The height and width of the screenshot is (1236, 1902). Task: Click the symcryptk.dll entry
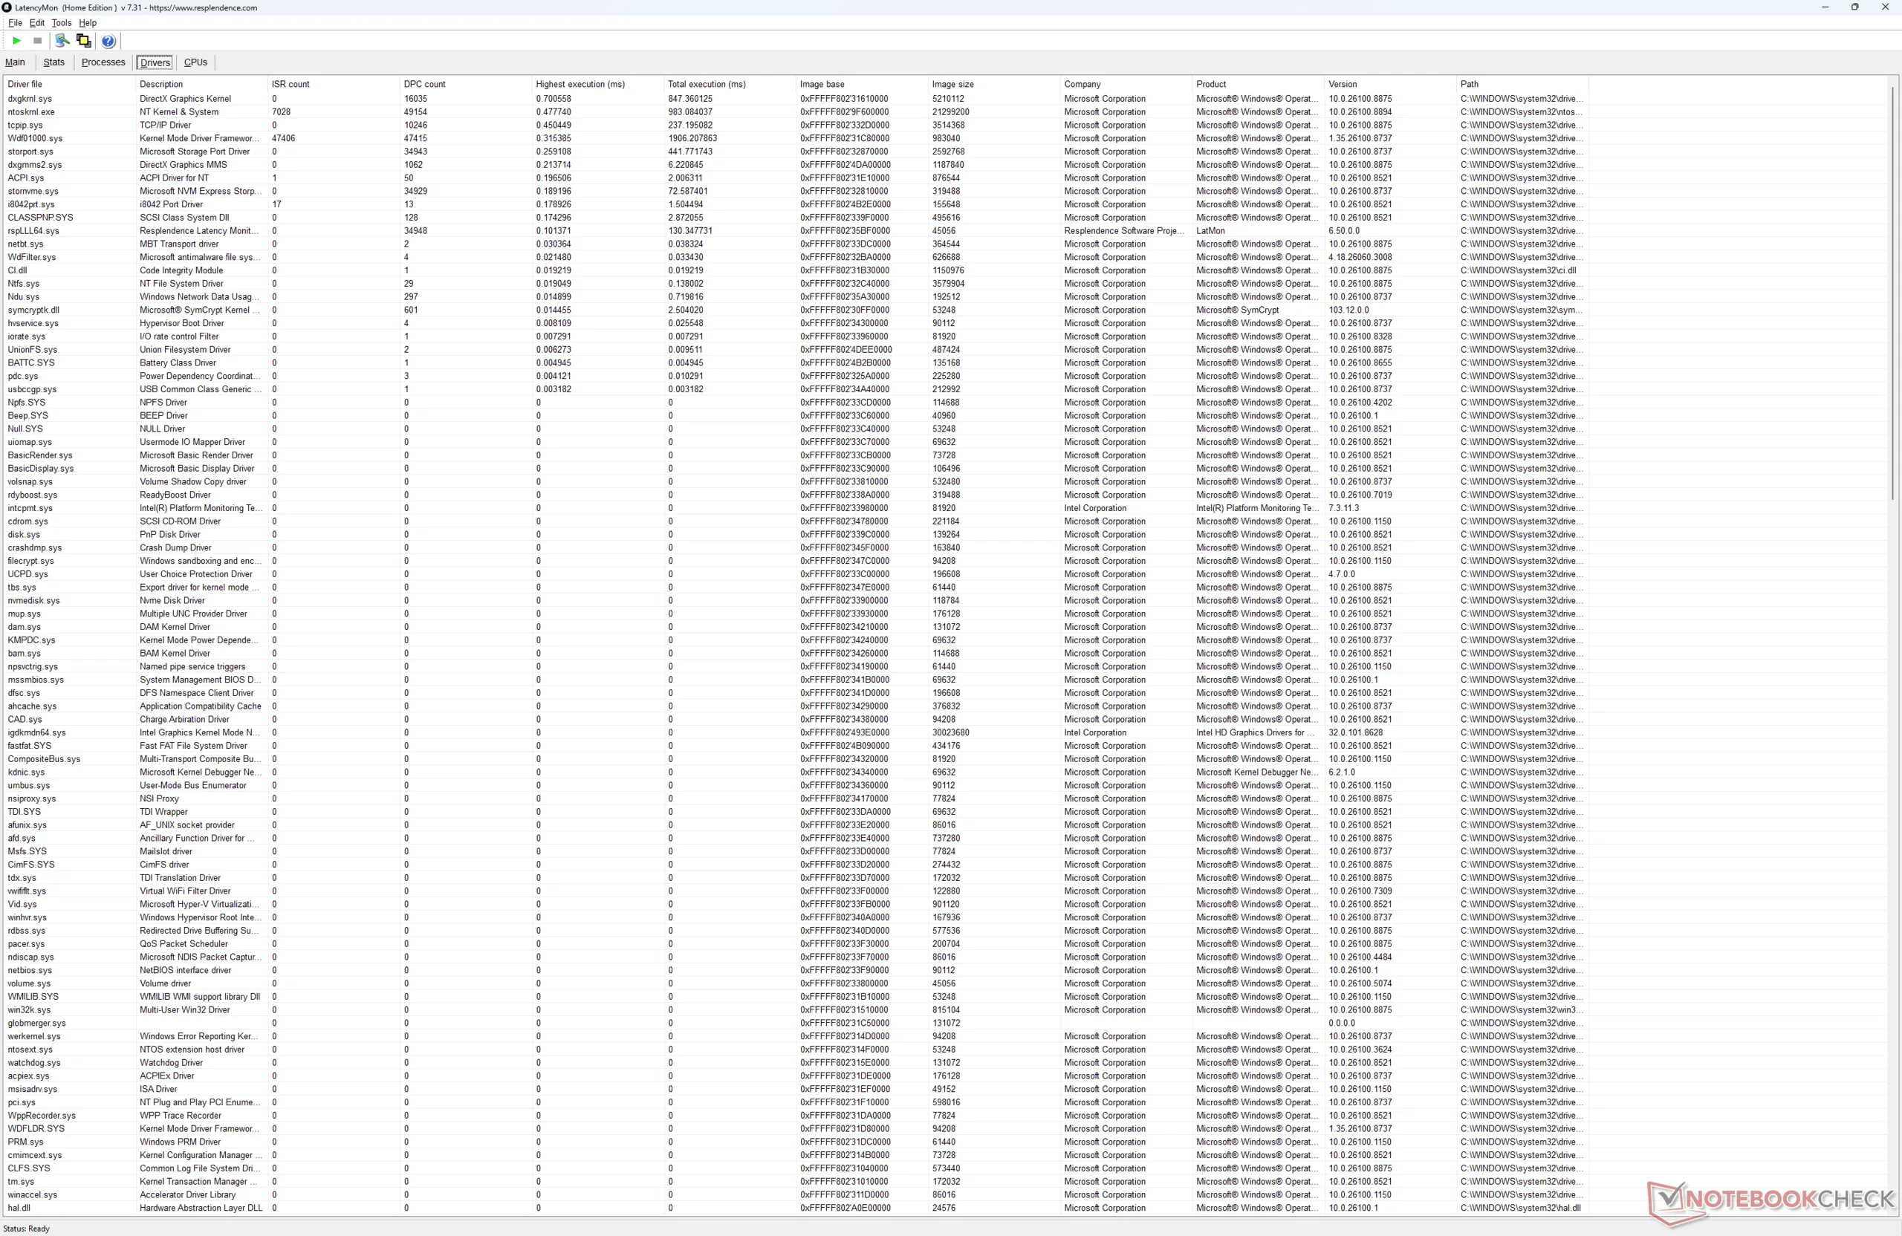796,310
